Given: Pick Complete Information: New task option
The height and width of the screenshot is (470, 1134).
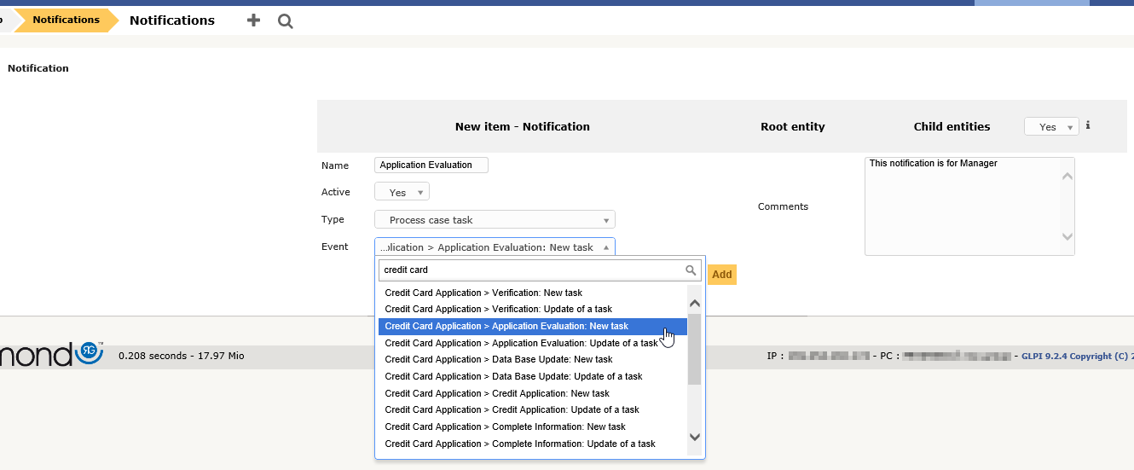Looking at the screenshot, I should (505, 426).
